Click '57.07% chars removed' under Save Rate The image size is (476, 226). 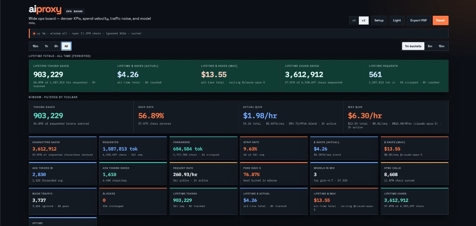point(154,124)
